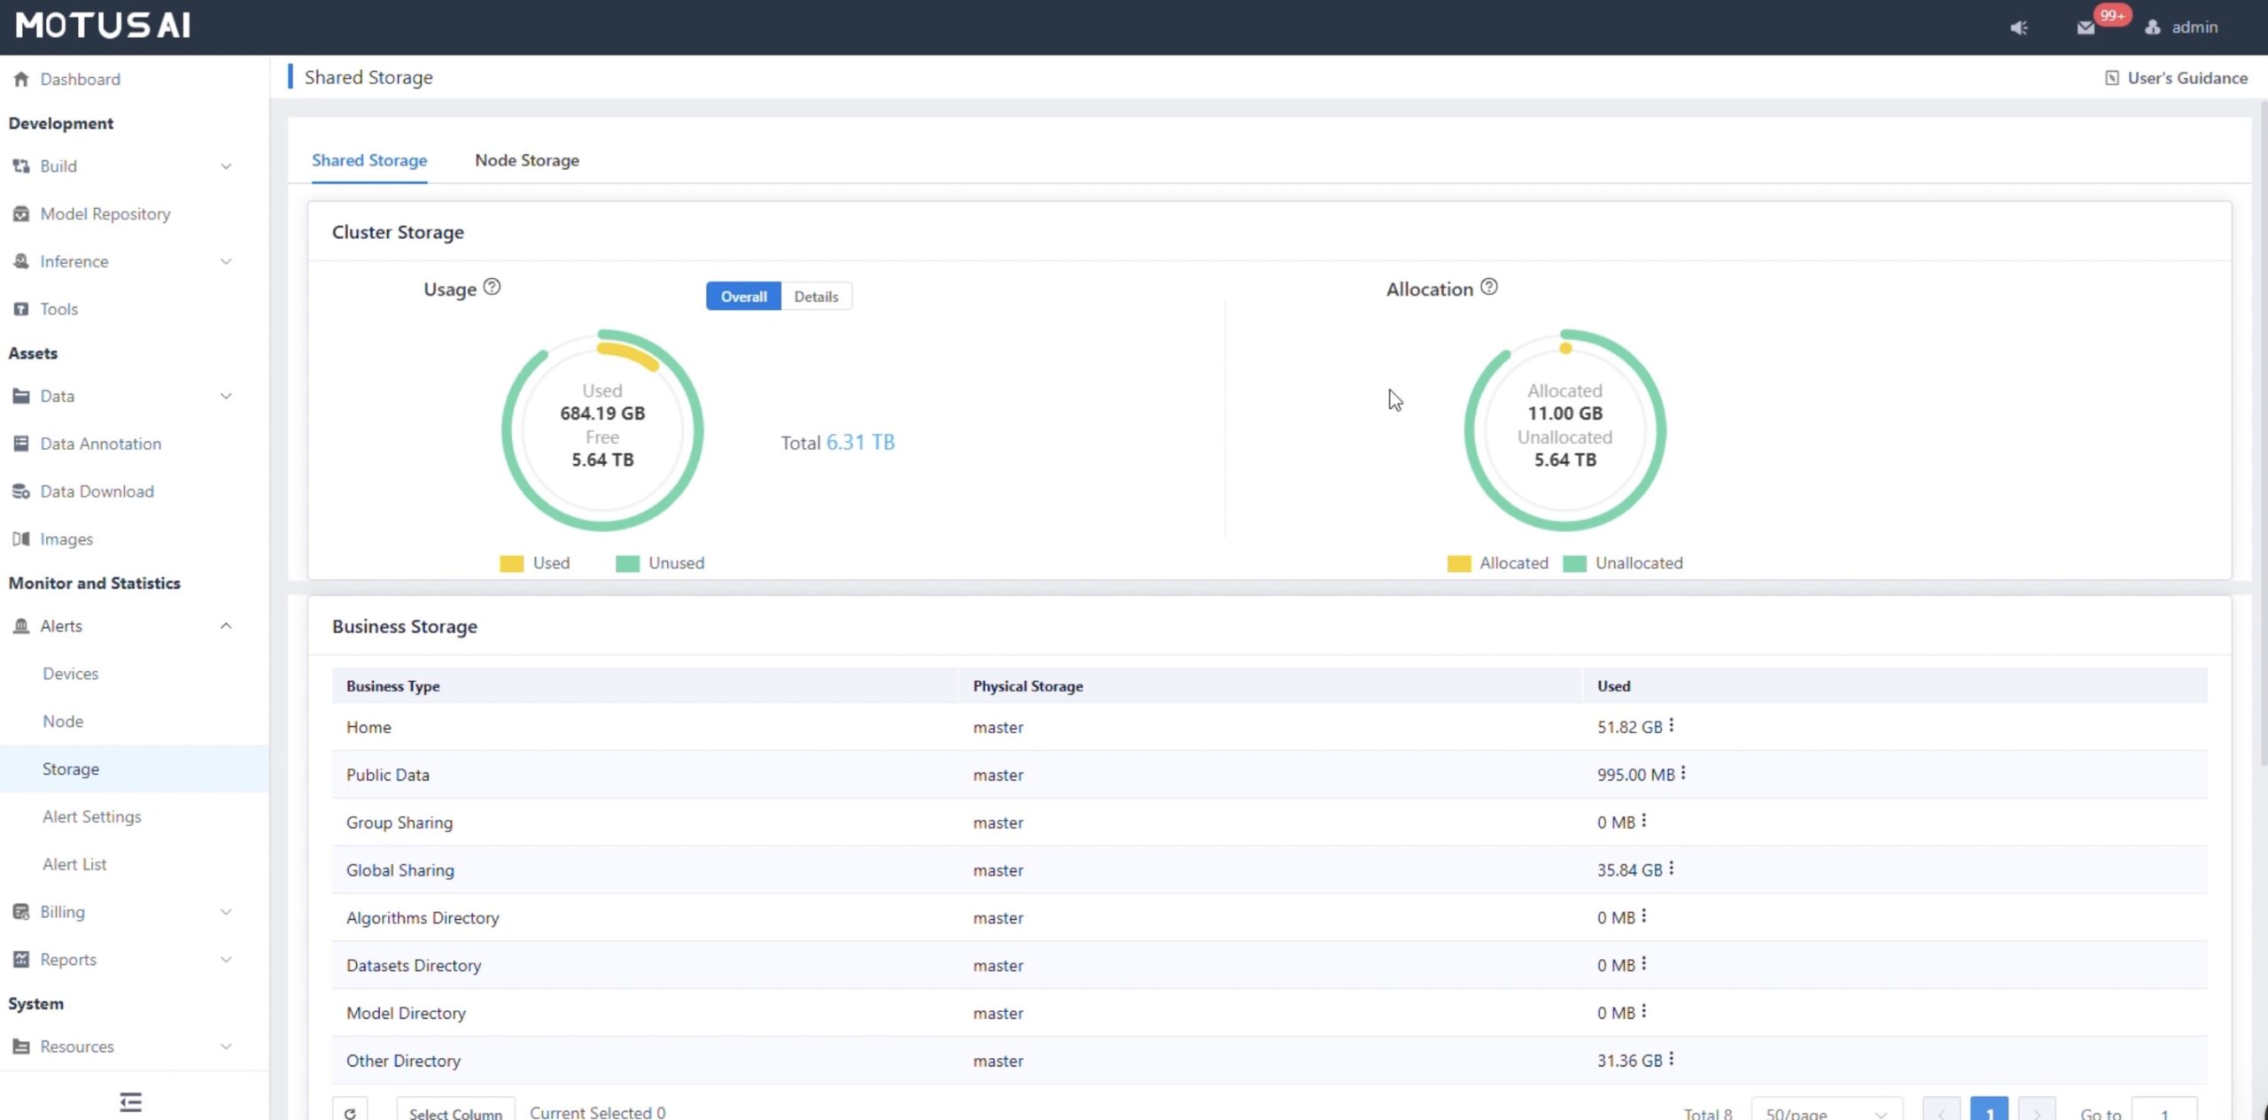Collapse the sidebar with the bottom menu icon
Screen dimensions: 2268x1120
point(130,1101)
